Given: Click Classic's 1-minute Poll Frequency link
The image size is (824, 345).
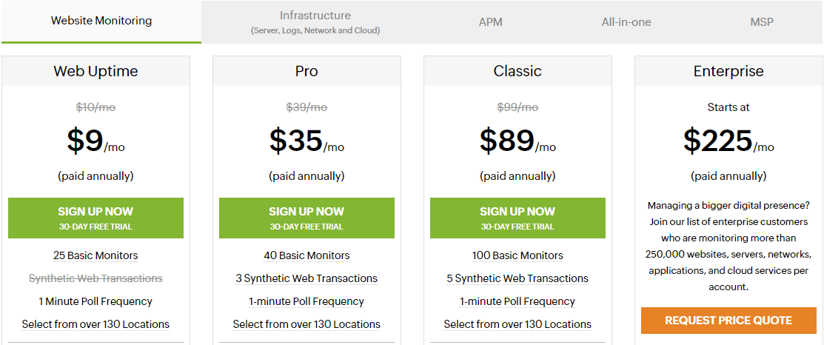Looking at the screenshot, I should (x=517, y=301).
